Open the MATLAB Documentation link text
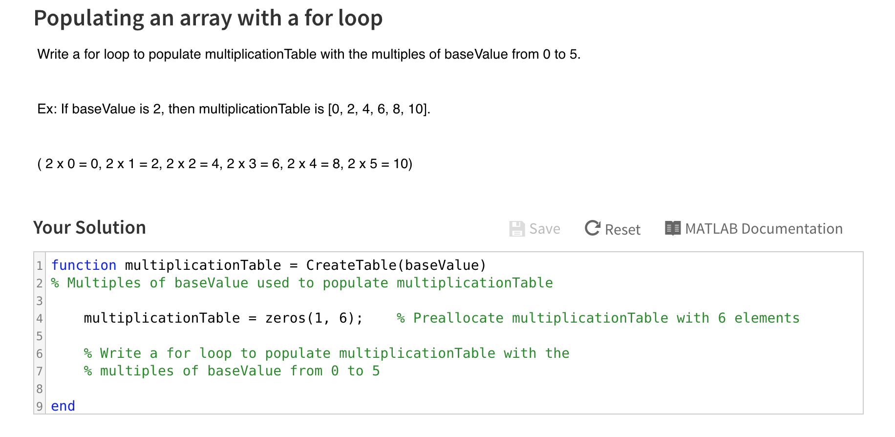The width and height of the screenshot is (895, 437). (x=764, y=229)
